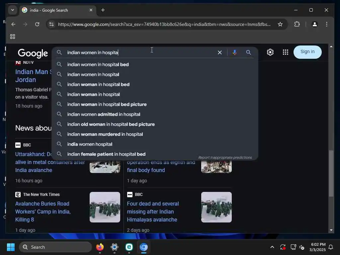Image resolution: width=340 pixels, height=255 pixels.
Task: Submit search with magnifier button
Action: (248, 52)
